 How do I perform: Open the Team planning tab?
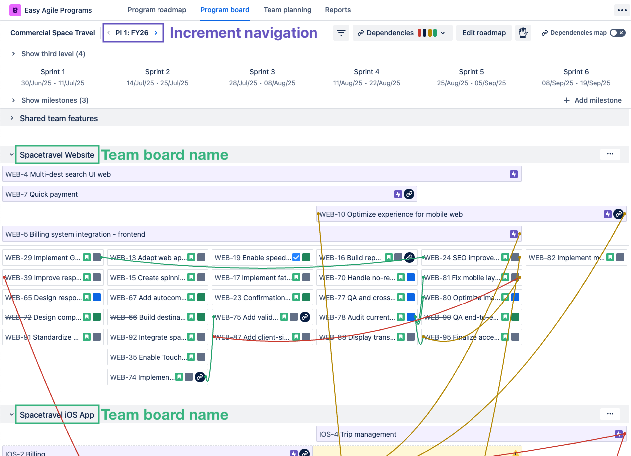(287, 10)
